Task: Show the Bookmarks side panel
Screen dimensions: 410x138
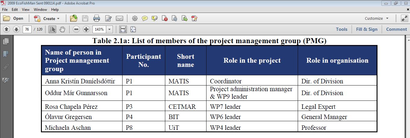Action: (6, 54)
